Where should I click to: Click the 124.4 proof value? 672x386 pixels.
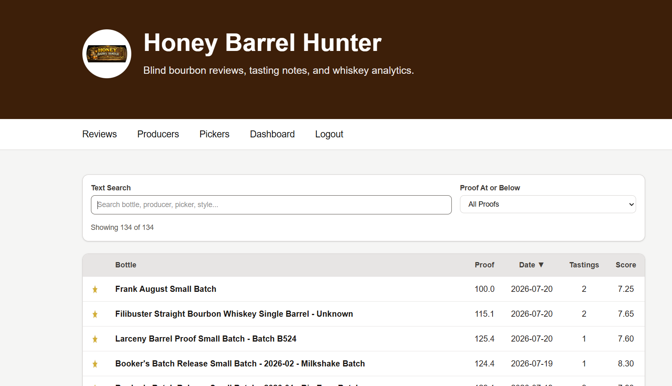[484, 364]
